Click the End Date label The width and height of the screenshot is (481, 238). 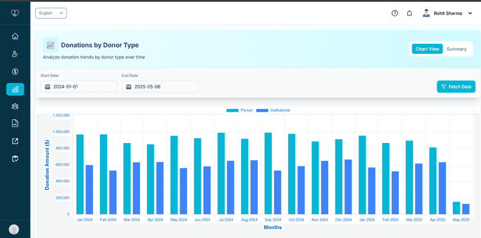click(130, 76)
